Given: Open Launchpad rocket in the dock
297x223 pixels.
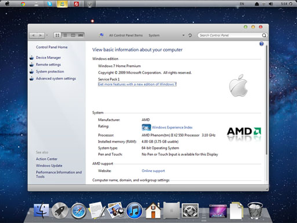Looking at the screenshot, I should [x=60, y=211].
